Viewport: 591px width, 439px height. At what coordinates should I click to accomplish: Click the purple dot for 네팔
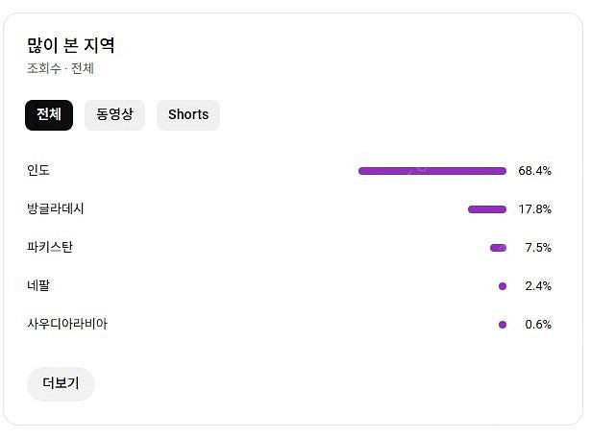pyautogui.click(x=503, y=286)
